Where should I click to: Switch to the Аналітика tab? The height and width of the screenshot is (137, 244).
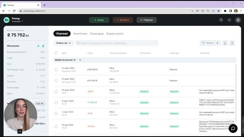80,33
